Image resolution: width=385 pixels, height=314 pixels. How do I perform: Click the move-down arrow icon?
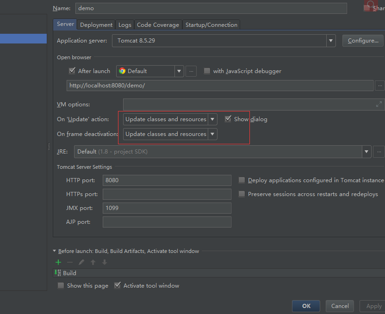(105, 262)
